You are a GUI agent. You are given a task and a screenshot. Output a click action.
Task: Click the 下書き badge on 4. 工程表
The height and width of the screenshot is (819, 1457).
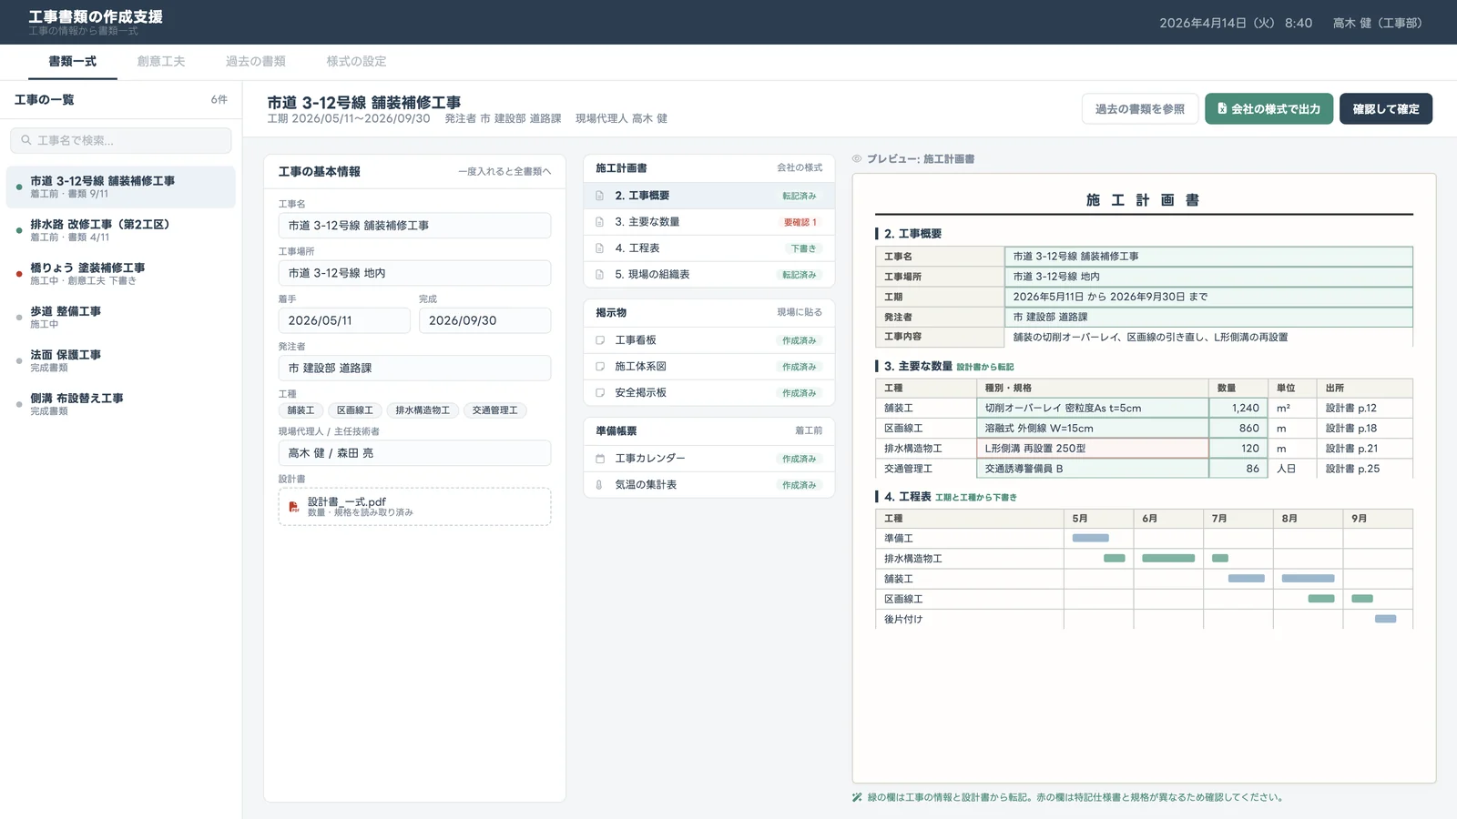(803, 248)
